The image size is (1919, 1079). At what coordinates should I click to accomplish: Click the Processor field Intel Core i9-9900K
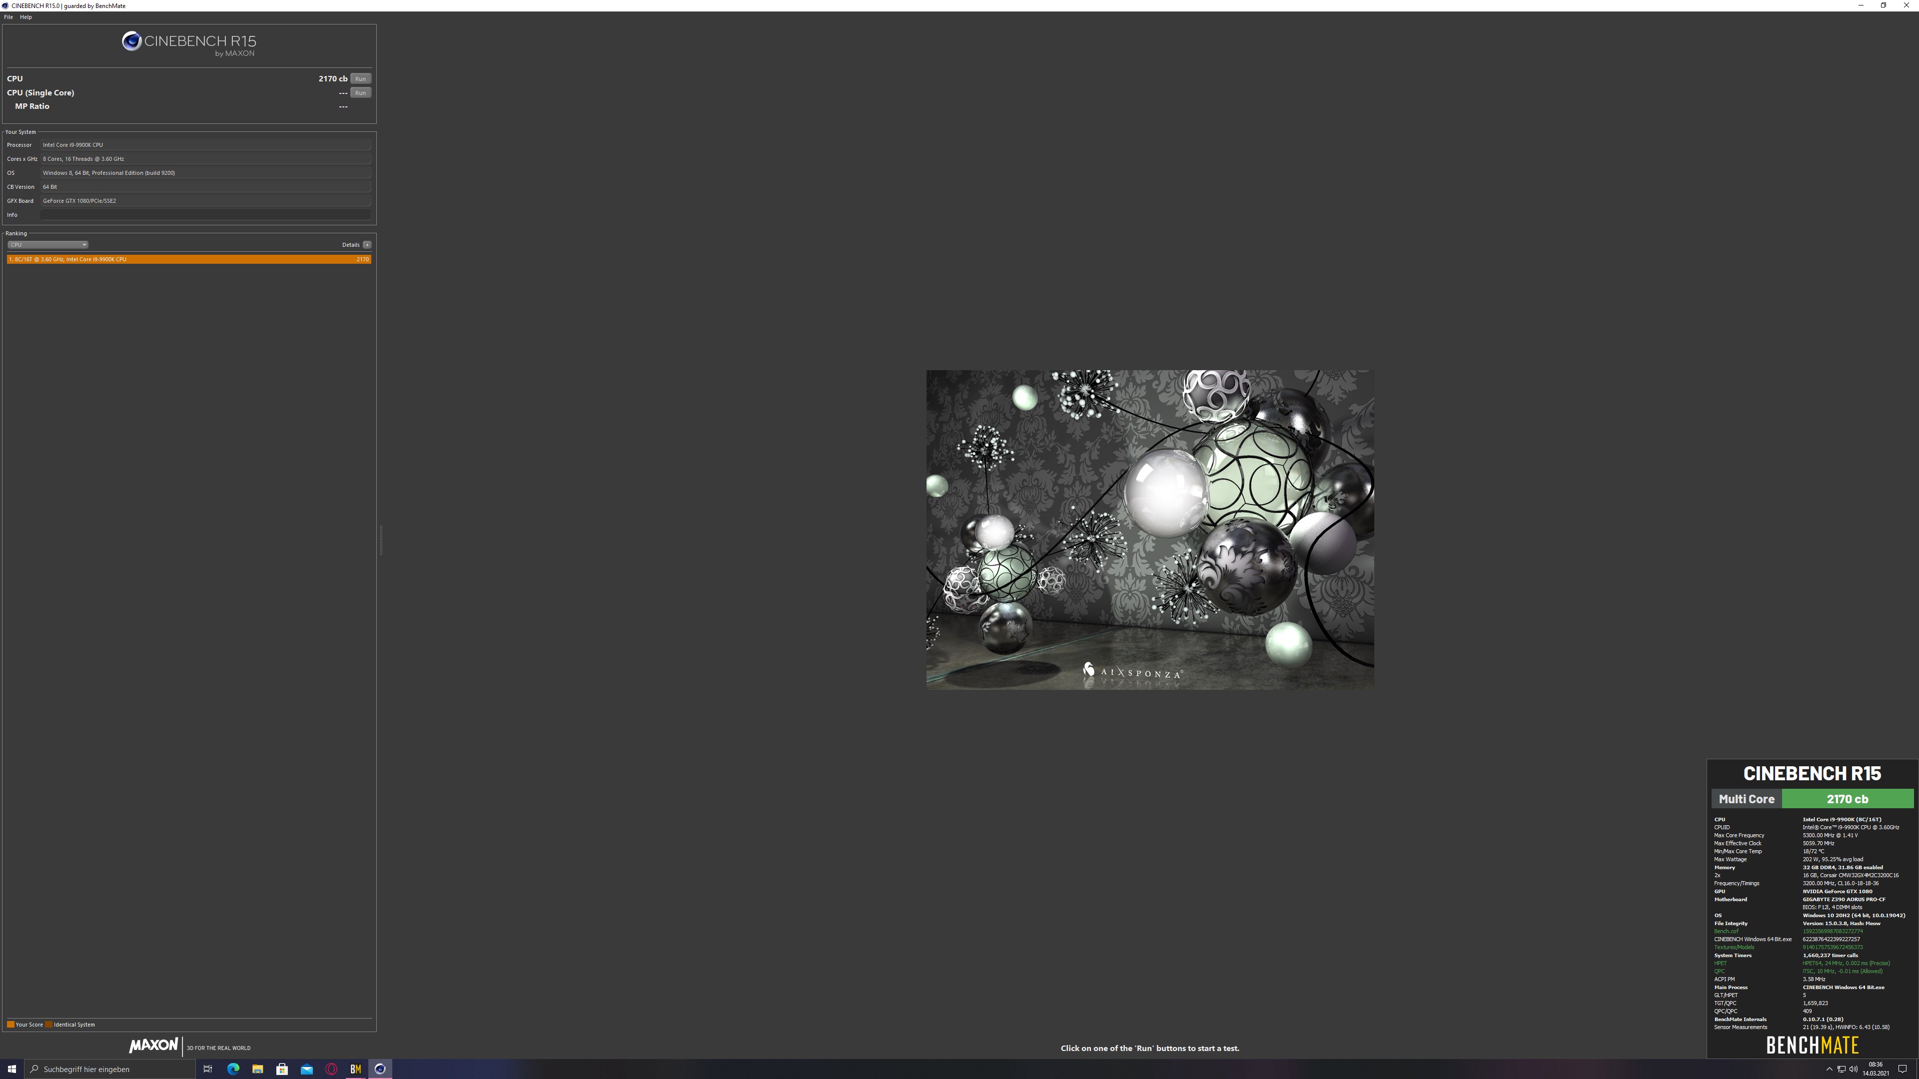coord(205,144)
